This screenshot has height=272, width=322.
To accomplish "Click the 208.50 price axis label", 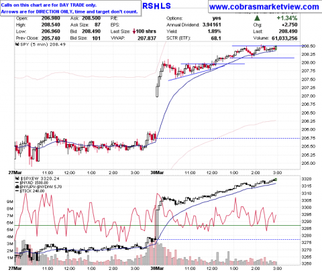I will click(309, 46).
